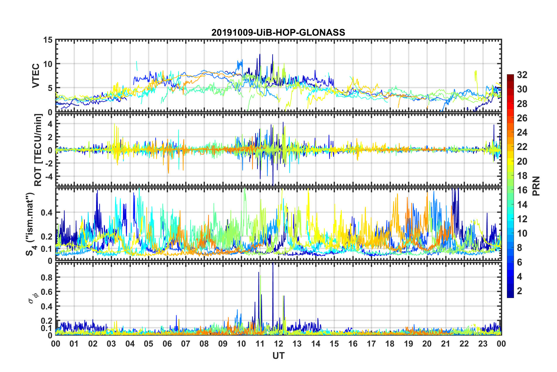557x372 pixels.
Task: Select the "0.6" tick on the σφ y-axis
Action: [x=47, y=292]
